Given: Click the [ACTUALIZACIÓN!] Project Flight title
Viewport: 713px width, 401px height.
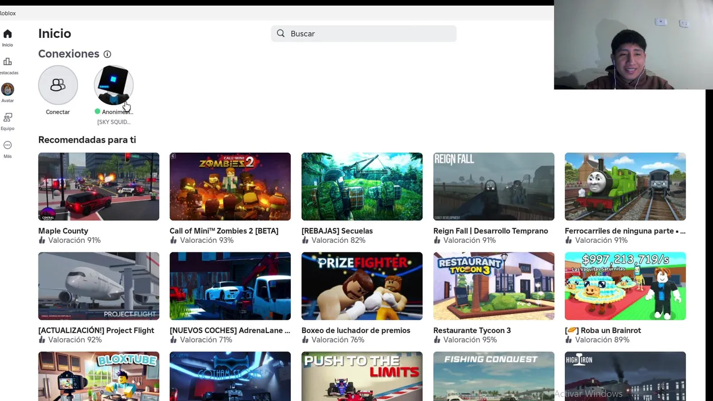Looking at the screenshot, I should (96, 330).
